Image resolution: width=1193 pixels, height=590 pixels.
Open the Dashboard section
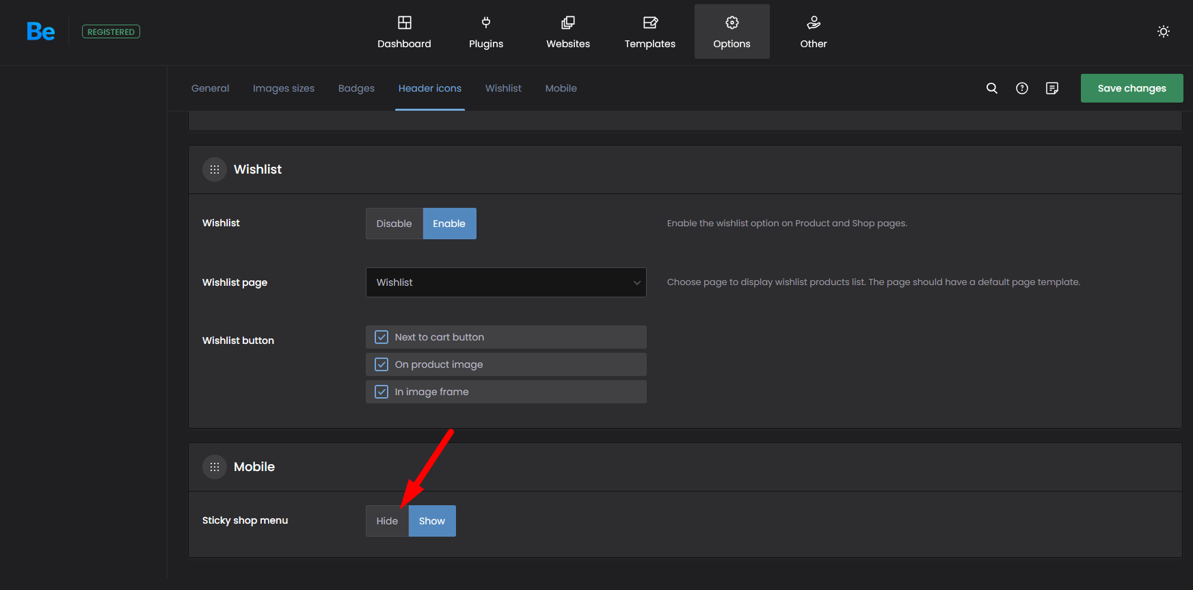click(404, 32)
